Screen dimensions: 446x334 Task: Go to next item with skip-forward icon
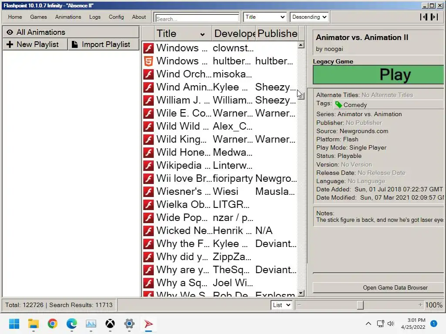[x=434, y=17]
